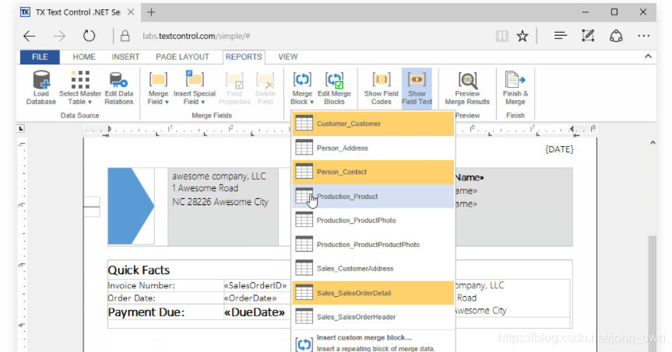Select Production_ProductProductPhoto merge block
Image resolution: width=672 pixels, height=352 pixels.
373,245
